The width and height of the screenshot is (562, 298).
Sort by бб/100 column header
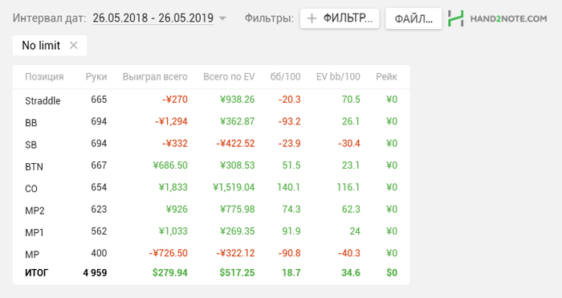(285, 77)
